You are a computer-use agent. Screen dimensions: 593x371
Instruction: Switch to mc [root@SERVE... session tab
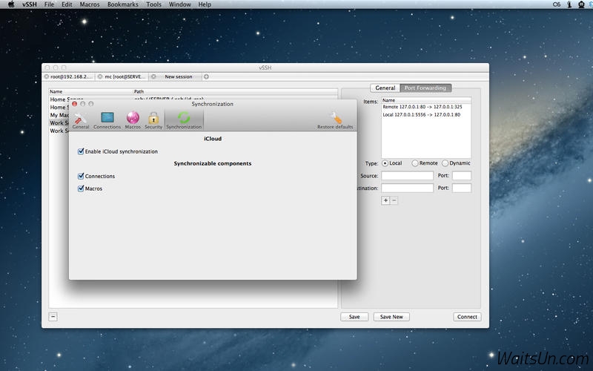click(125, 77)
